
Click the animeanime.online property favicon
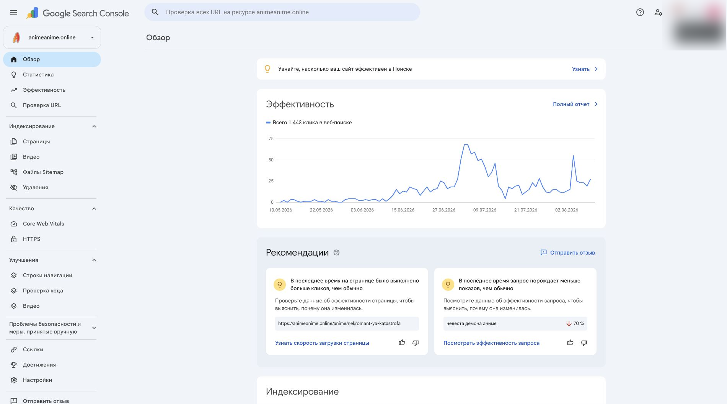pyautogui.click(x=16, y=37)
